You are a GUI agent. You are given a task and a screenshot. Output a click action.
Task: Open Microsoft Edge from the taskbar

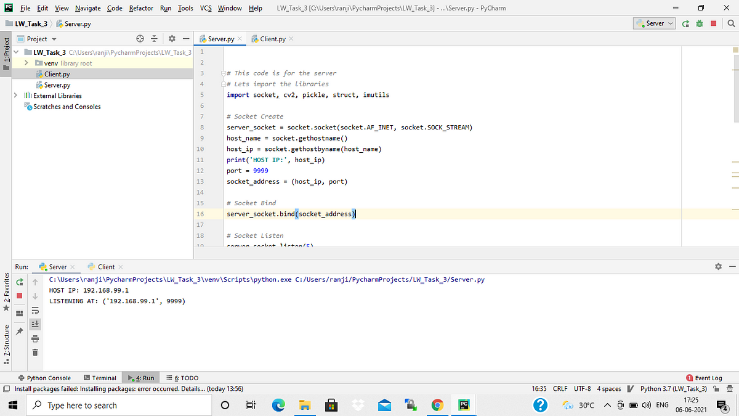(279, 405)
